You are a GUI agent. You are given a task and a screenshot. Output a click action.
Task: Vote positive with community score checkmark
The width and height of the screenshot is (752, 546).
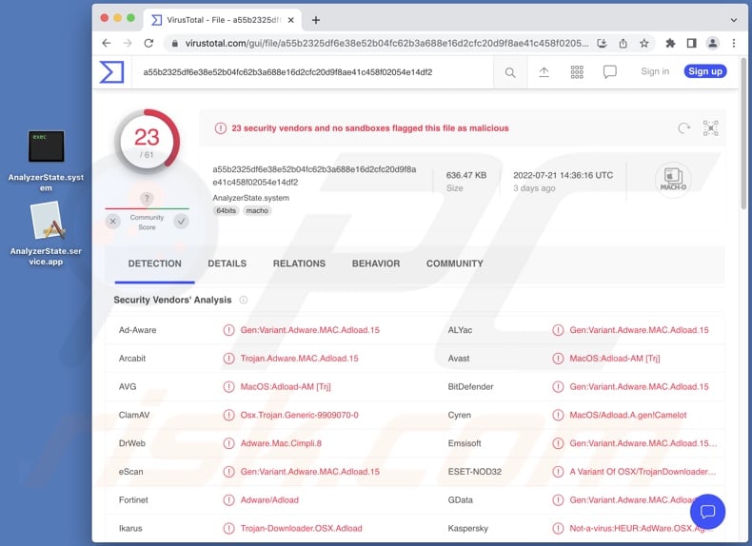point(181,222)
